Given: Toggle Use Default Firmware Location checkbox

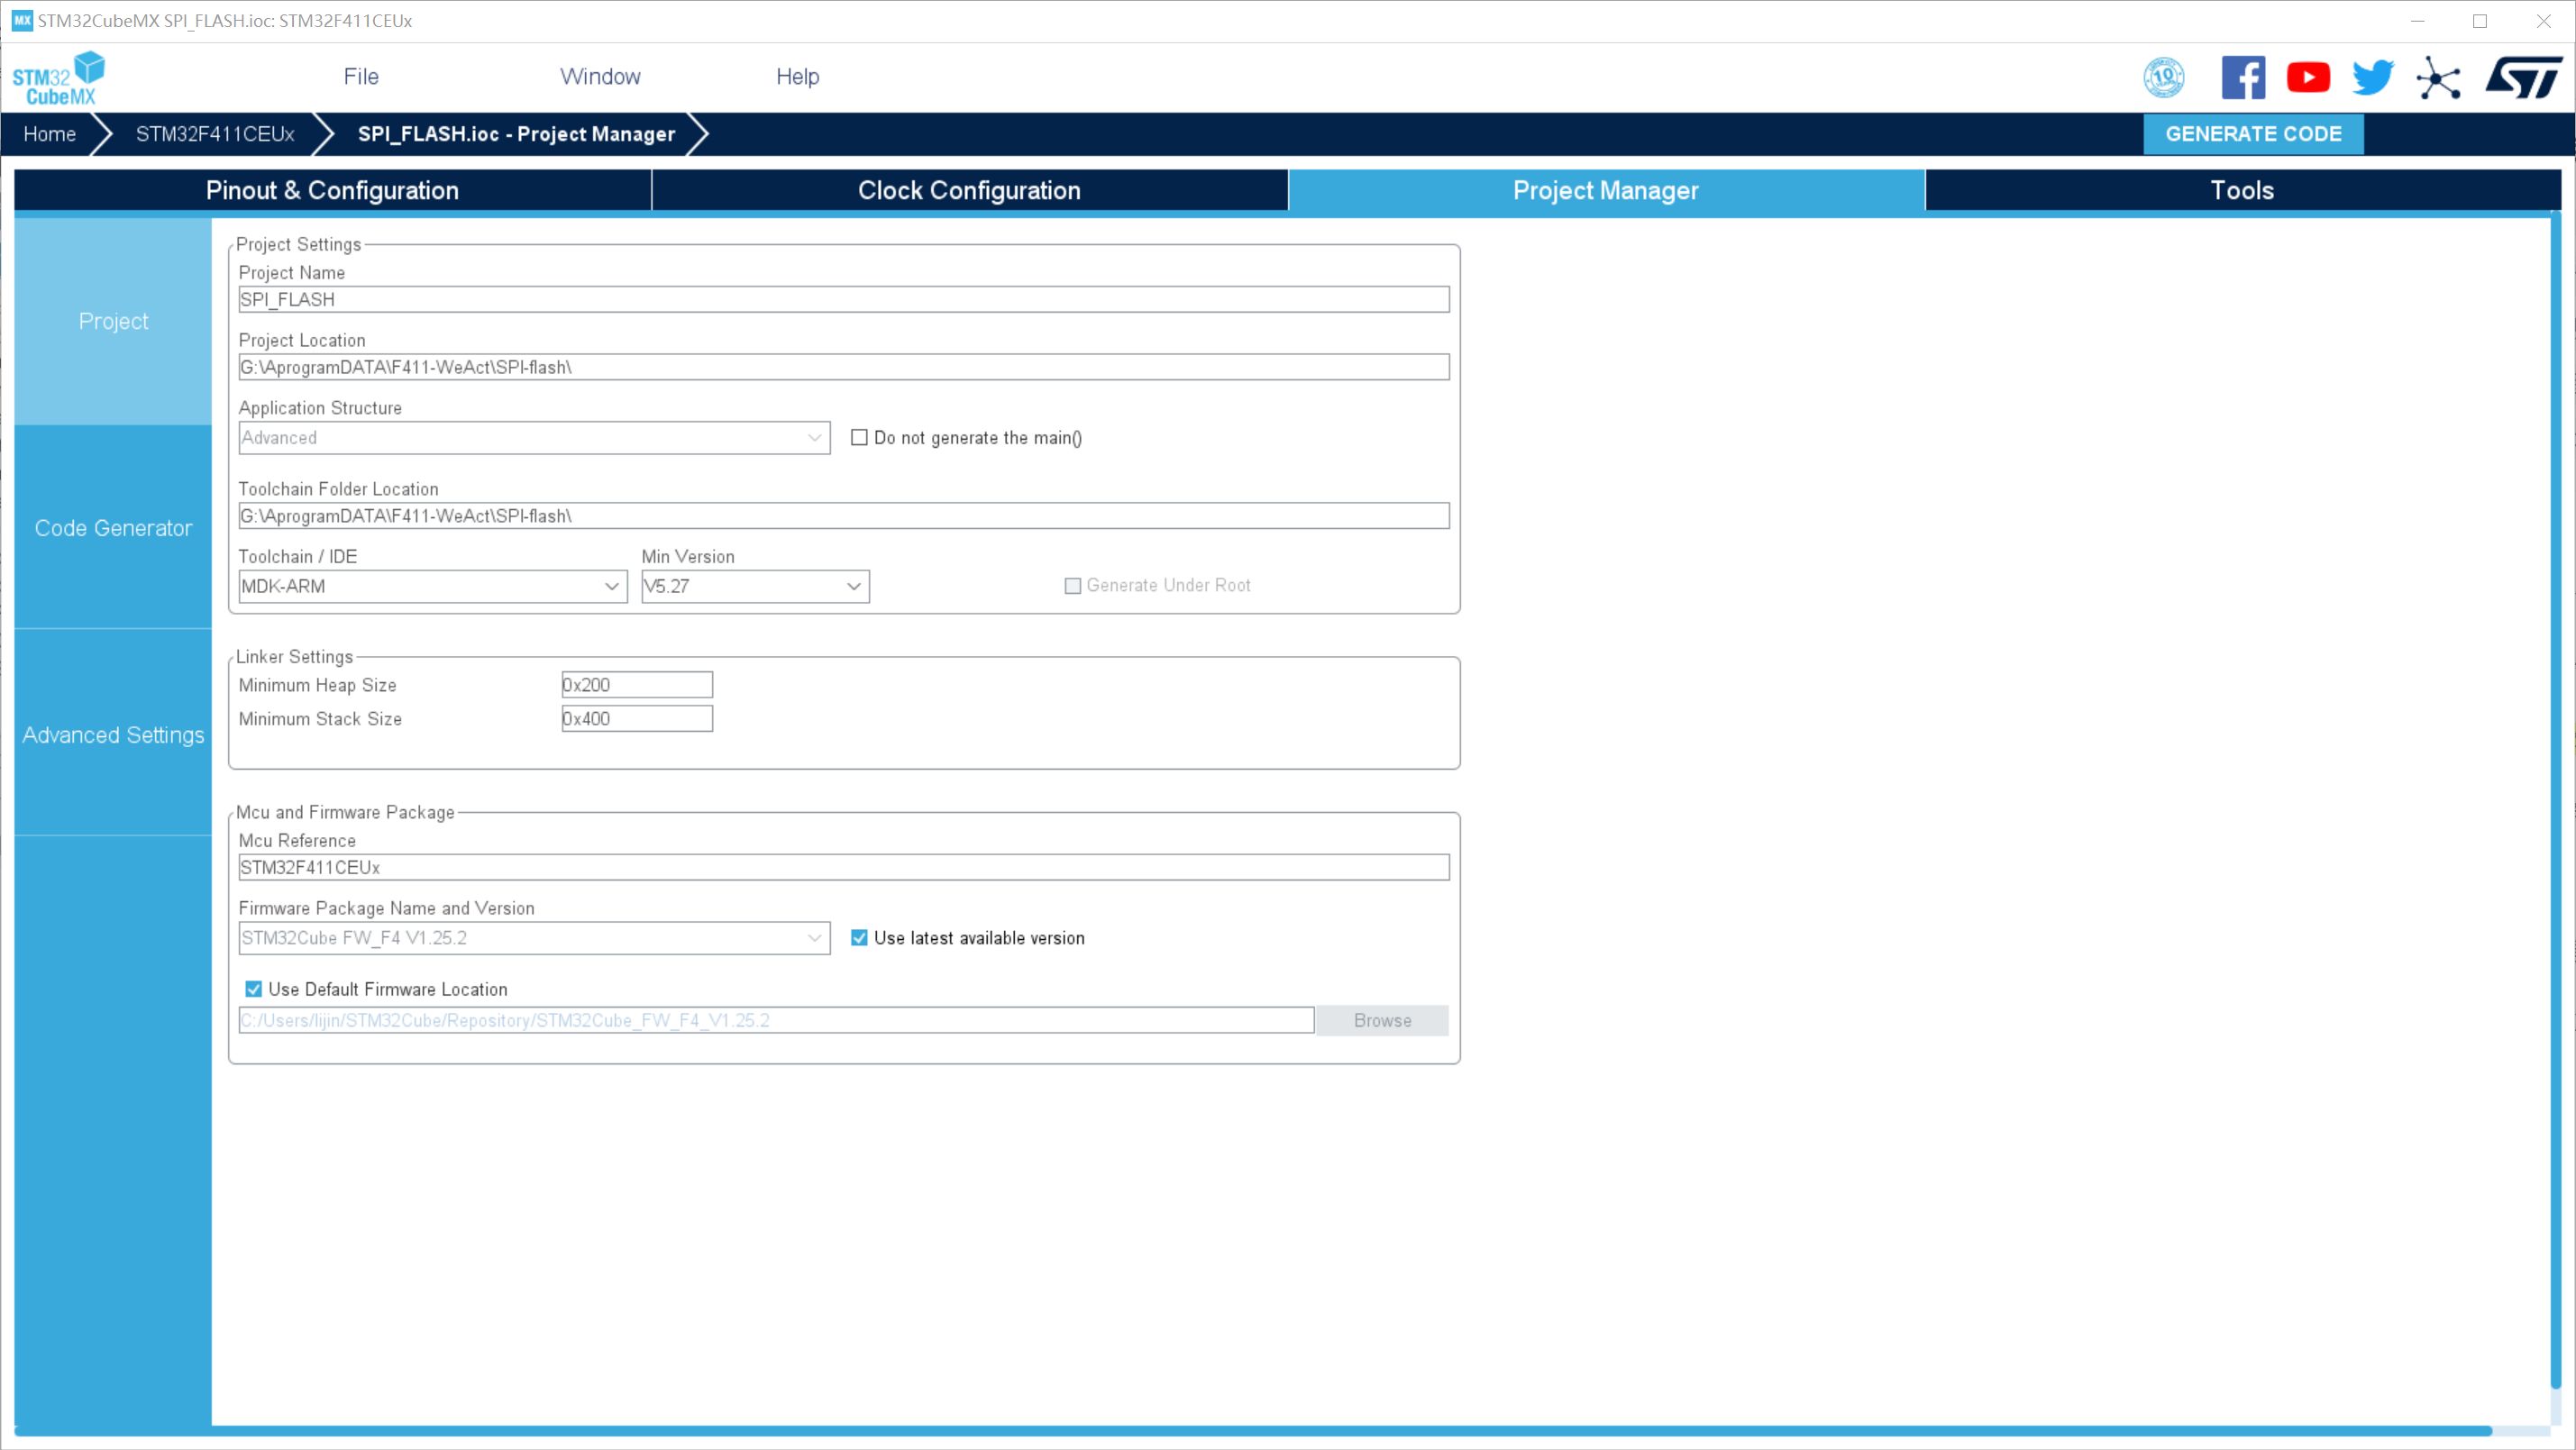Looking at the screenshot, I should tap(253, 988).
